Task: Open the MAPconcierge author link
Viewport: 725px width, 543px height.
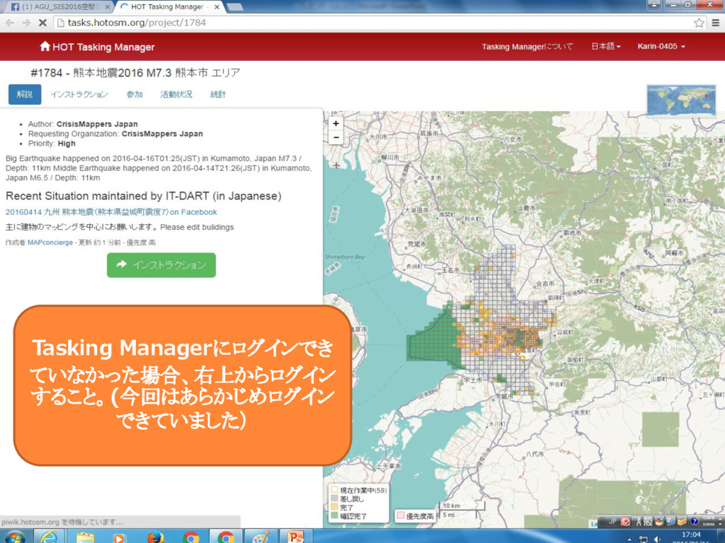Action: click(x=50, y=243)
